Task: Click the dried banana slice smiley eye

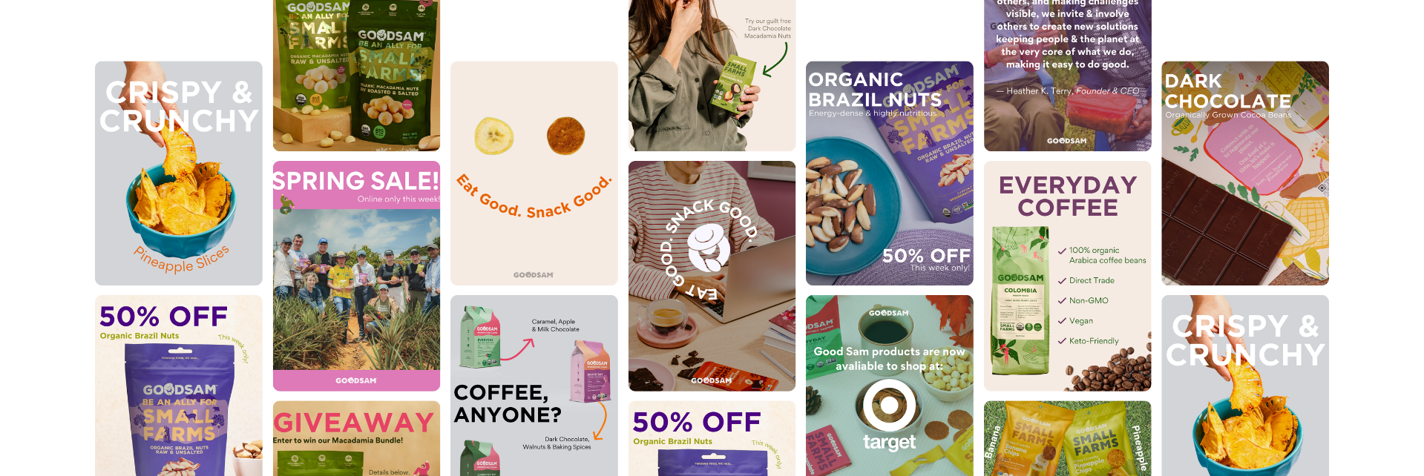Action: click(x=493, y=136)
